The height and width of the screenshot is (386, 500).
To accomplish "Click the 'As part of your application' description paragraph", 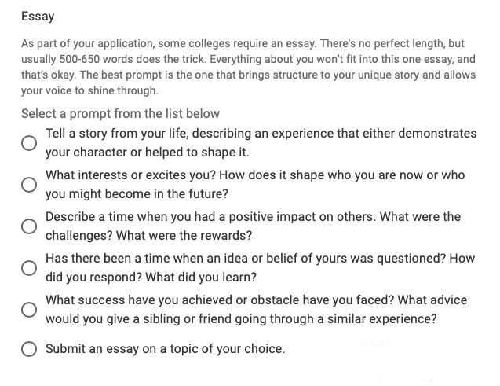I will 248,67.
